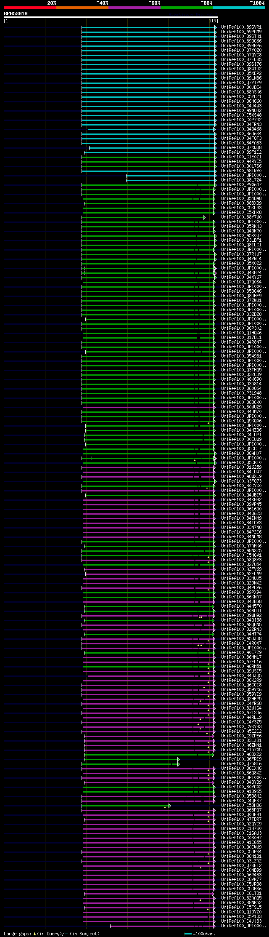Open the UniRef100_A9PGM9 hit label

pyautogui.click(x=241, y=32)
